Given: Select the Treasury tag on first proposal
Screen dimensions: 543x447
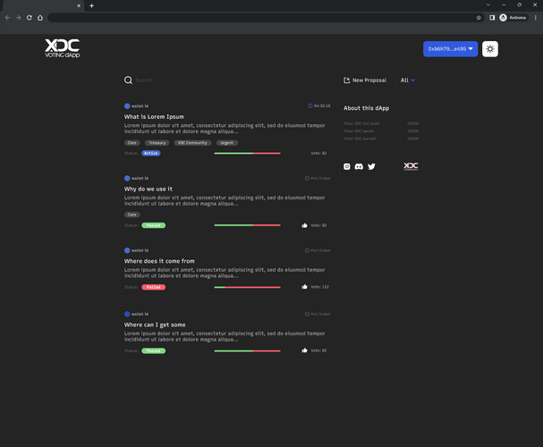Looking at the screenshot, I should point(157,142).
